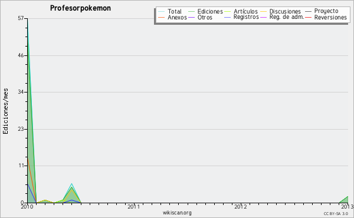Click the y-axis value 57

(21, 18)
